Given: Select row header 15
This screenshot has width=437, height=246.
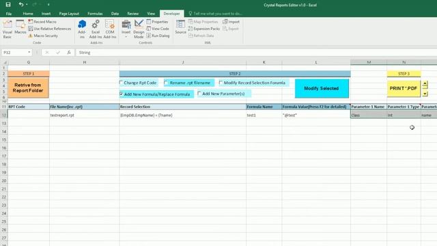Looking at the screenshot, I should (4, 139).
